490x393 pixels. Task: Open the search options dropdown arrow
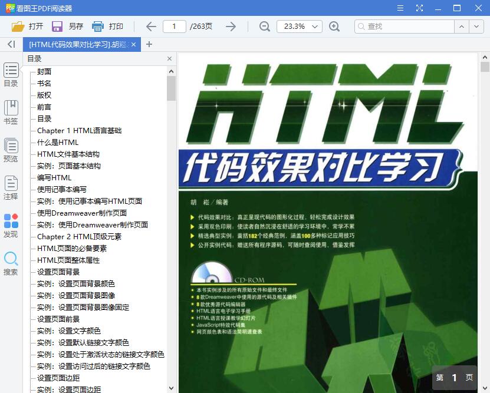coord(476,27)
